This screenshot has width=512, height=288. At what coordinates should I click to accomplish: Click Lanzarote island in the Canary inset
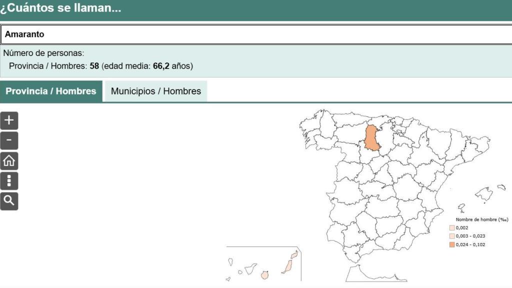pos(294,254)
